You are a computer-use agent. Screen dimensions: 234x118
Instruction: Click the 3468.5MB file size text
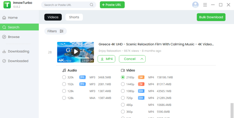coord(105,77)
